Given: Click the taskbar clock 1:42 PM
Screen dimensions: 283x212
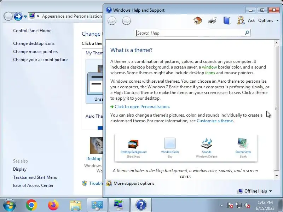Looking at the screenshot, I should click(265, 205).
